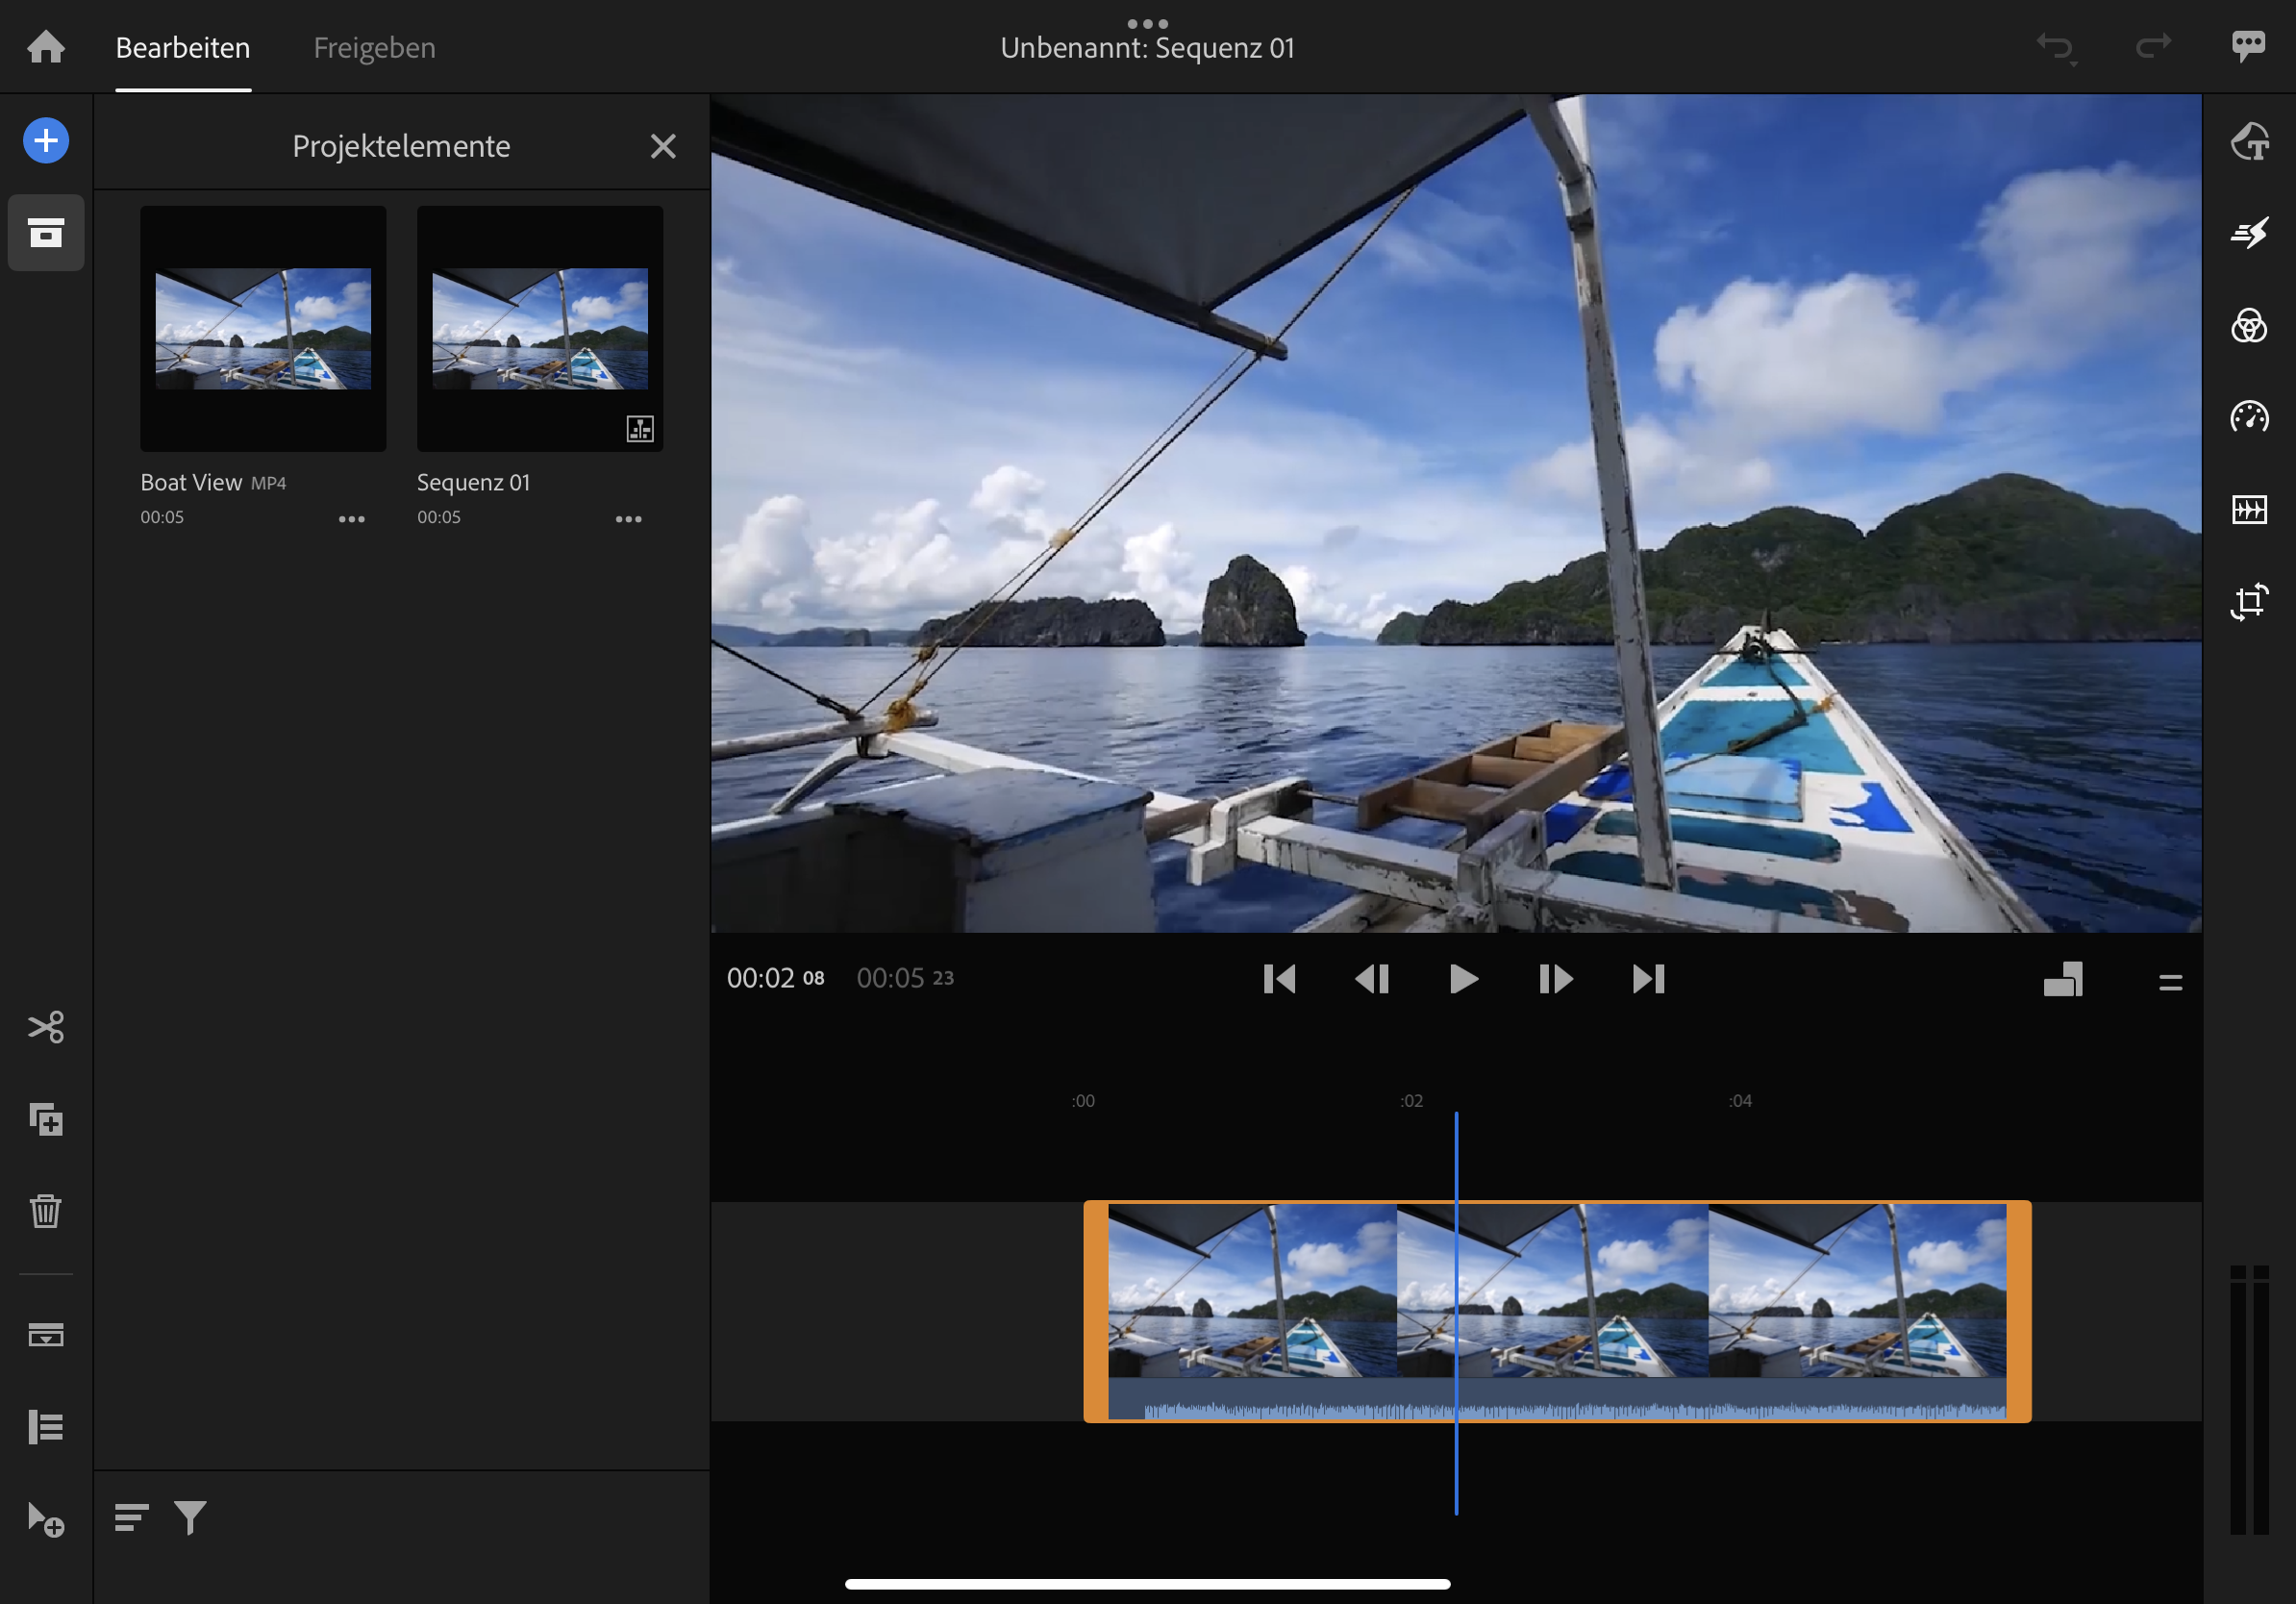Toggle the track expand view icon
Screen dimensions: 2296x1604
coord(46,1335)
